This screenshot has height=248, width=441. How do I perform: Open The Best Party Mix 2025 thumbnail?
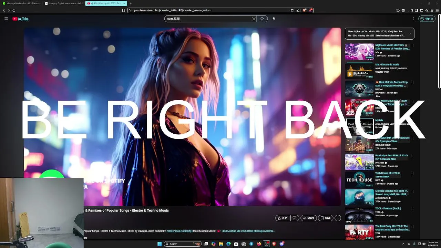tap(359, 232)
